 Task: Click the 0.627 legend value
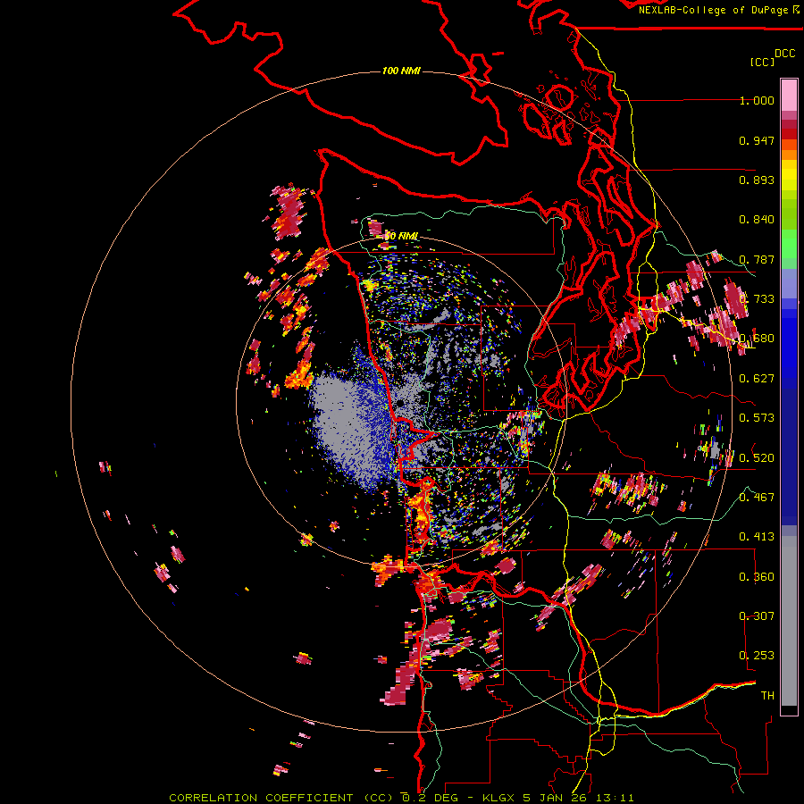757,379
